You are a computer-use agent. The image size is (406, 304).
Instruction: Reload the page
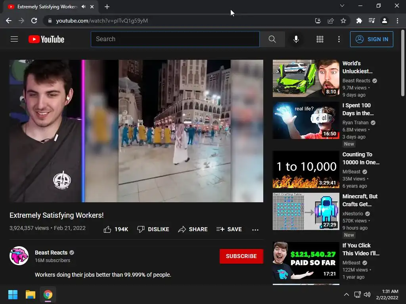34,21
